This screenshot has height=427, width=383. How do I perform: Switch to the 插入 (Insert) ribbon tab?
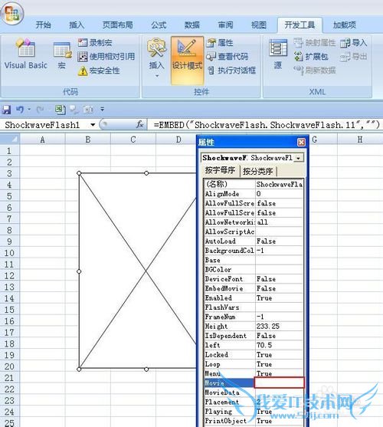[x=77, y=25]
